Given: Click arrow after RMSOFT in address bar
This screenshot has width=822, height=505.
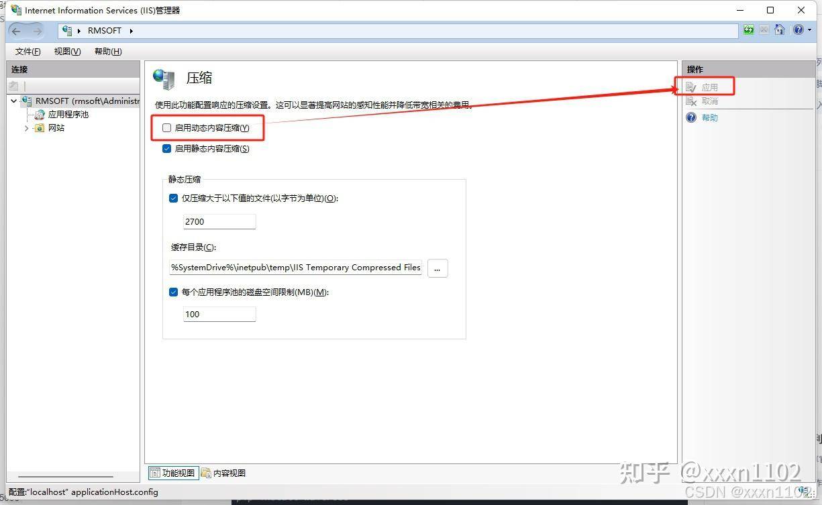Looking at the screenshot, I should point(131,31).
